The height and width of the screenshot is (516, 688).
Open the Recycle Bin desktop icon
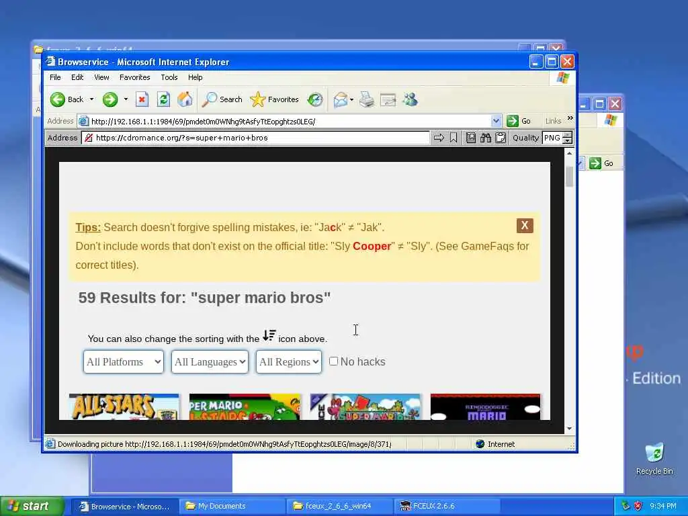654,458
